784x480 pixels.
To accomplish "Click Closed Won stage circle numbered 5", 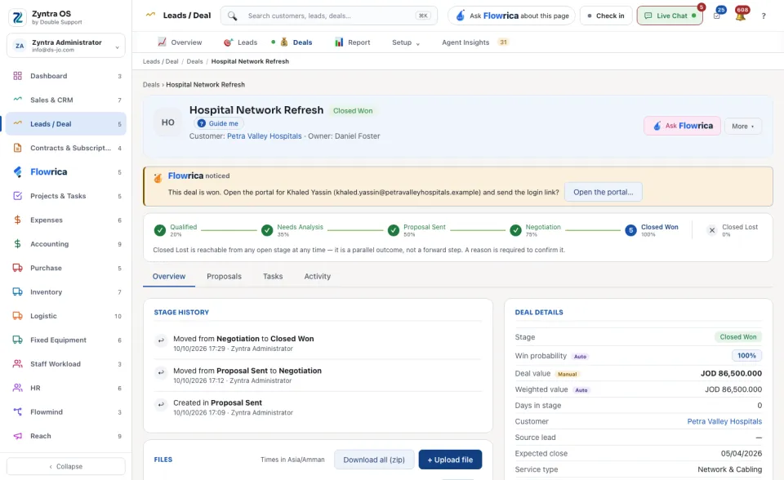I will point(631,230).
